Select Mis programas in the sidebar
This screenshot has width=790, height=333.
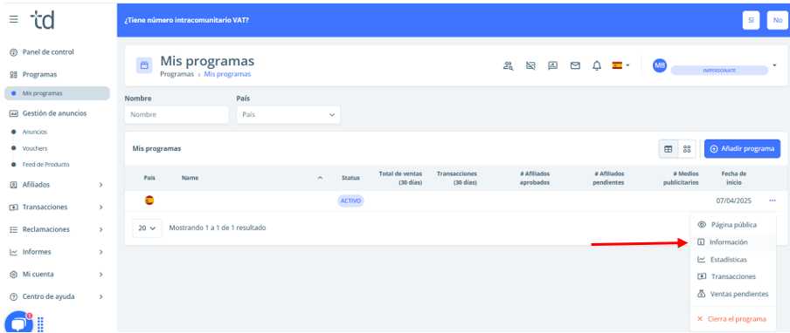[x=57, y=93]
